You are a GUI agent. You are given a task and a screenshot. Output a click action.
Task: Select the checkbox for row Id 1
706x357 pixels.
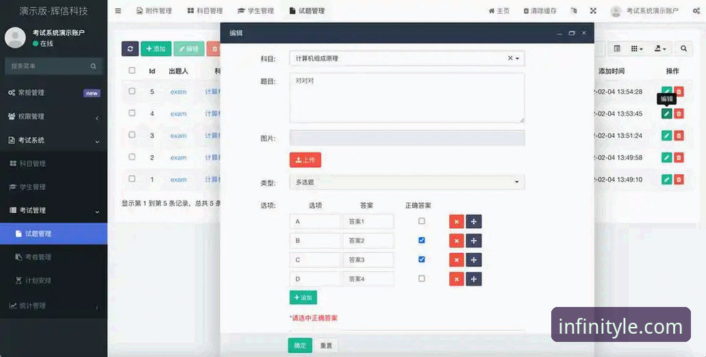[132, 178]
